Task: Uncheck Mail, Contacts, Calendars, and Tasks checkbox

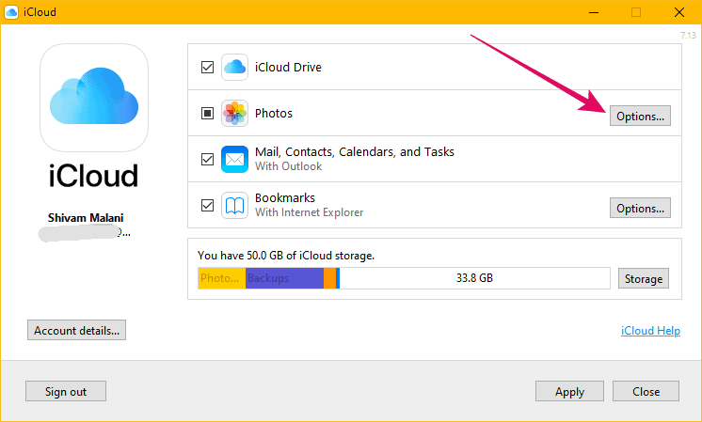Action: pos(207,159)
